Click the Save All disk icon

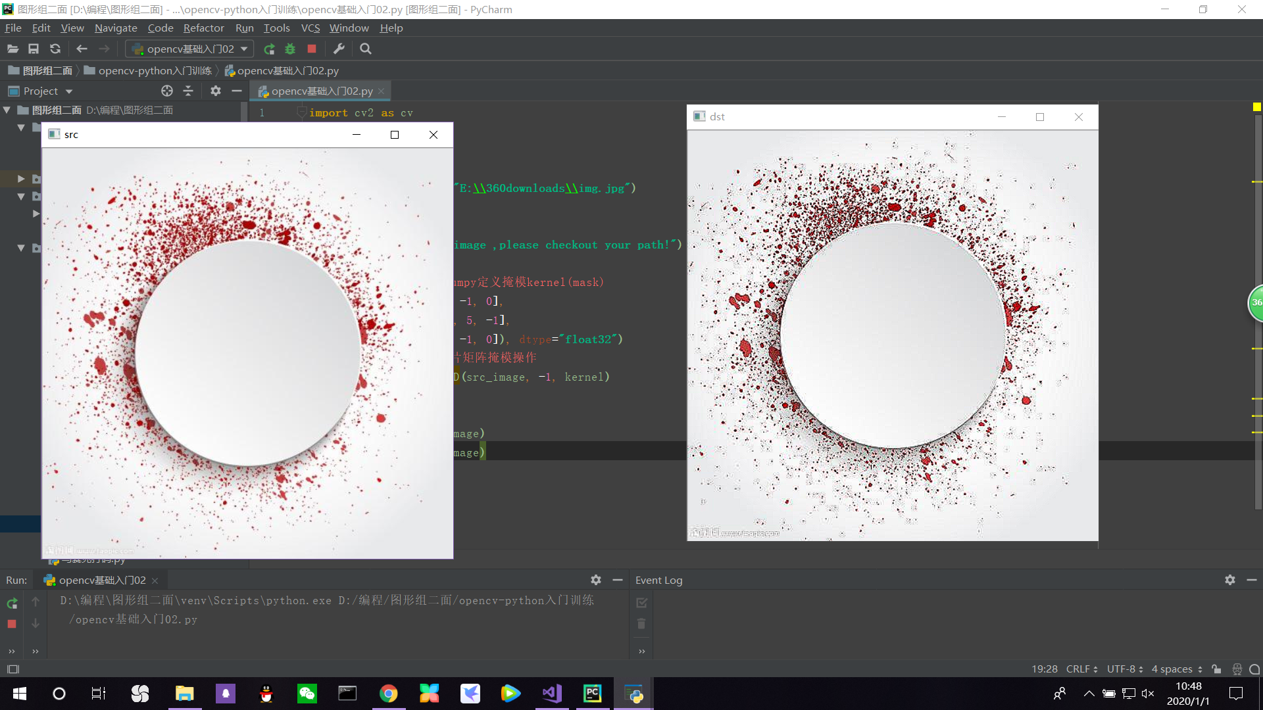34,49
